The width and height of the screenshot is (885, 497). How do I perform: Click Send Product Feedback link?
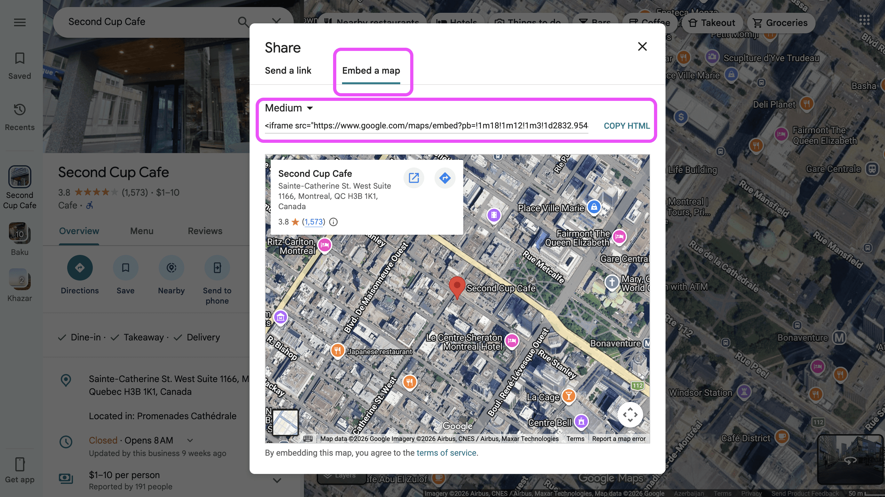pyautogui.click(x=805, y=493)
